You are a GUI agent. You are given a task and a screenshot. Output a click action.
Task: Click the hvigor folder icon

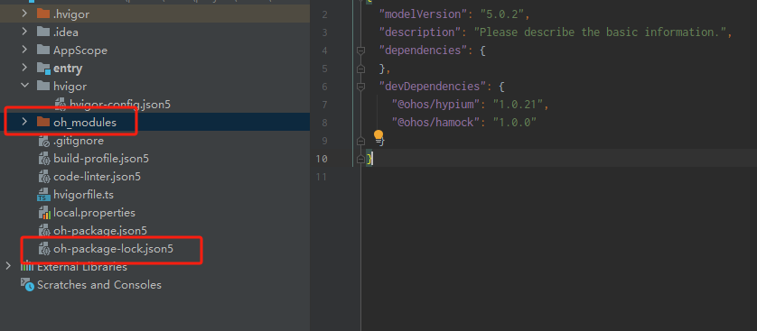click(43, 86)
